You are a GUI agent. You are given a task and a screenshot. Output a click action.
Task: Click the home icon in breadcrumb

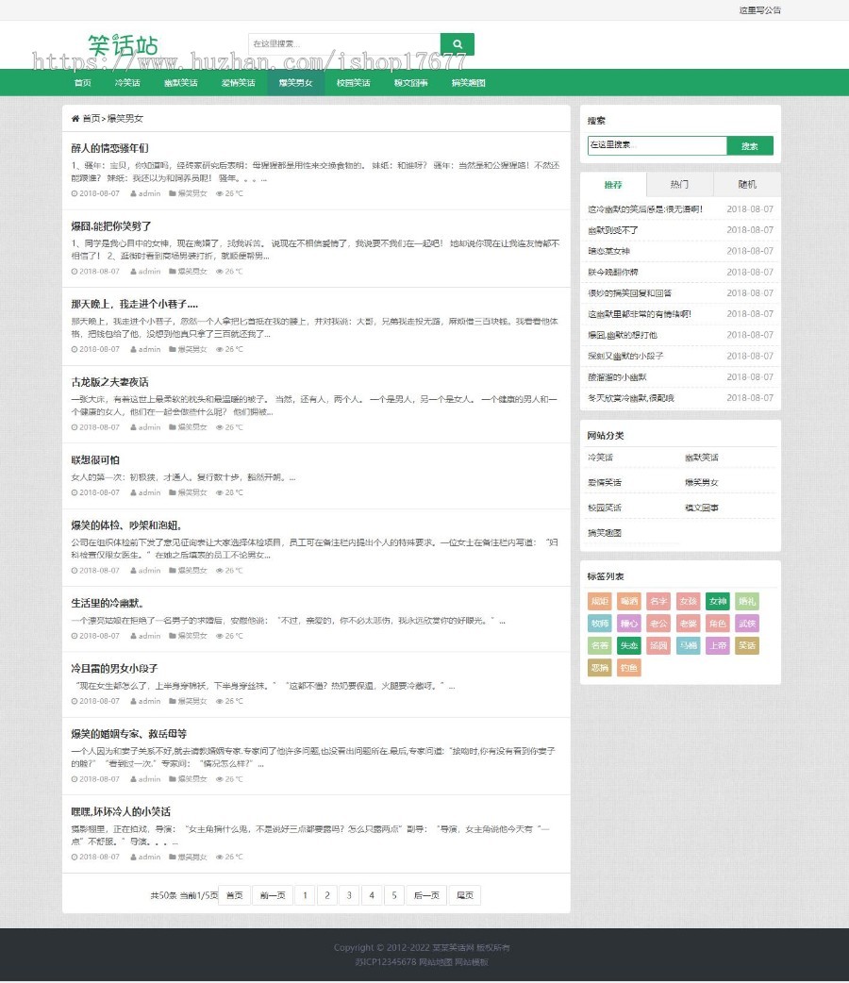coord(75,119)
